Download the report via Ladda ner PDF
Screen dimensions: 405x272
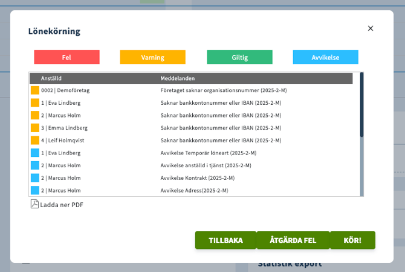62,205
